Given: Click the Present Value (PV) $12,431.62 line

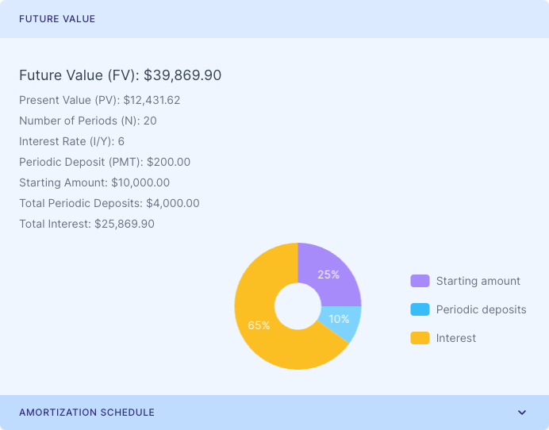Looking at the screenshot, I should (x=100, y=100).
